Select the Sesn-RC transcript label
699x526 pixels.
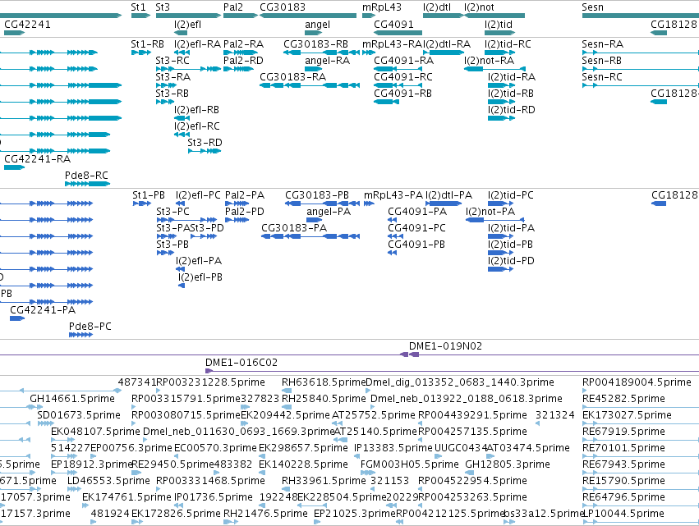pyautogui.click(x=602, y=77)
